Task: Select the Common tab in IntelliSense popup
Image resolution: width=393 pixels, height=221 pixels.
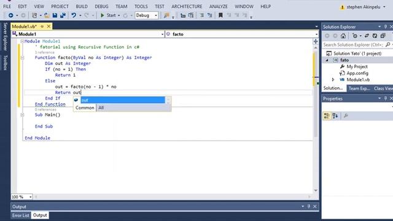Action: (85, 108)
